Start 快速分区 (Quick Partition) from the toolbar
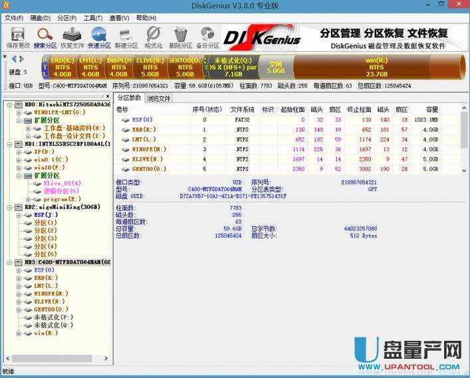The image size is (470, 378). (99, 38)
